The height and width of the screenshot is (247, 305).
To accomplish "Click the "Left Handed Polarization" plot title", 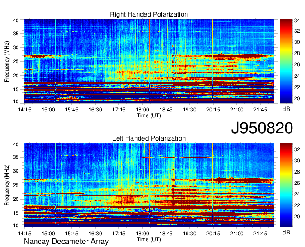I will coord(149,138).
